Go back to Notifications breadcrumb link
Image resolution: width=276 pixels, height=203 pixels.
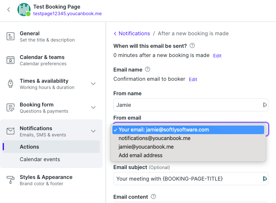pos(134,33)
